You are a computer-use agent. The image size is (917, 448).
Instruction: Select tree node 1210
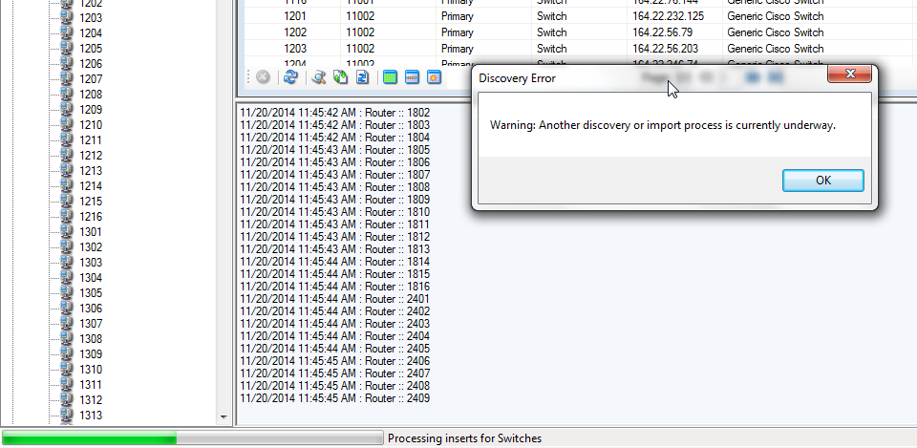click(92, 125)
